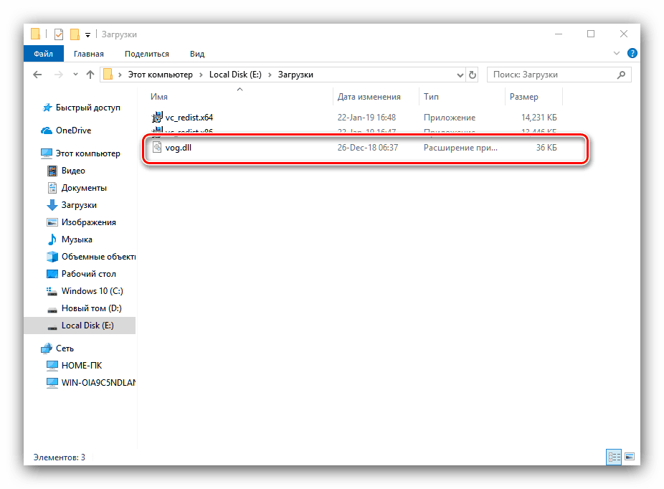
Task: Click the search magnifier icon
Action: (621, 75)
